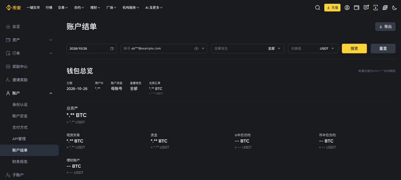
Task: Click the 钱包总览 heading
Action: [80, 71]
